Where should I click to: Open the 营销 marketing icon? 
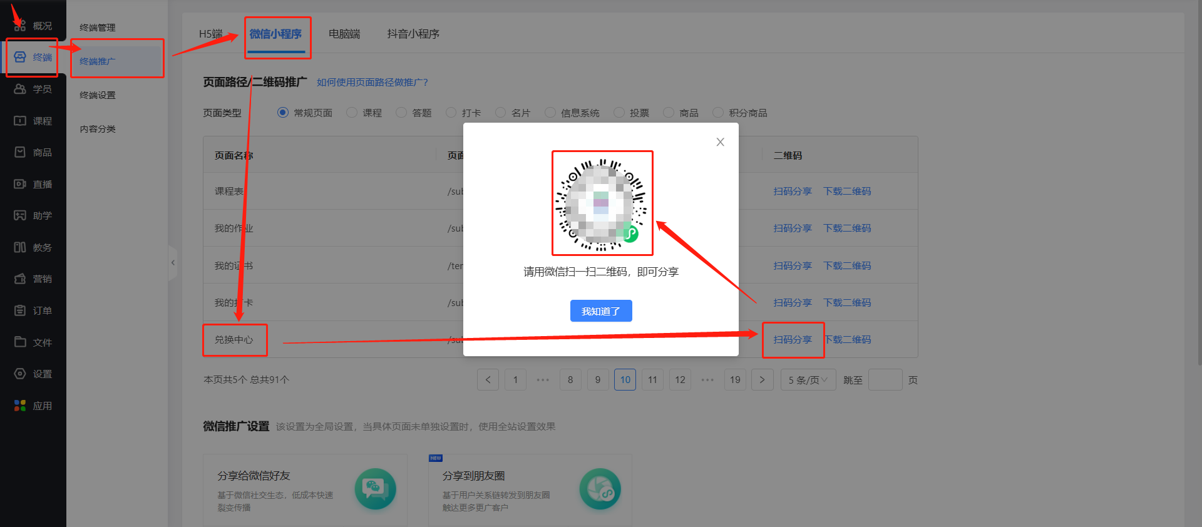(20, 279)
